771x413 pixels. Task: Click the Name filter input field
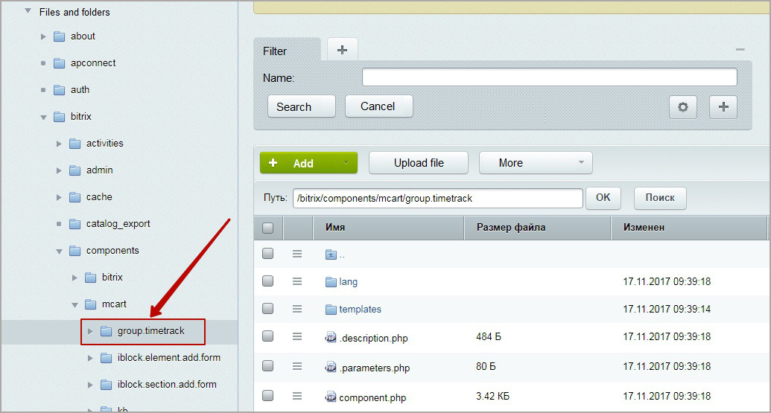click(x=550, y=77)
